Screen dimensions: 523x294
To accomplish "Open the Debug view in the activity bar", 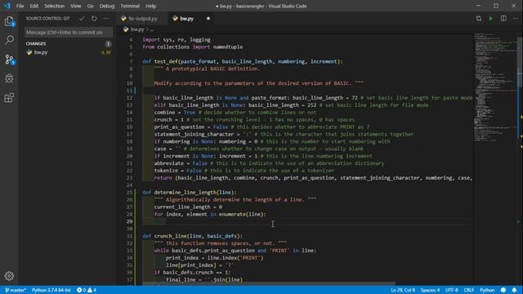I will (x=9, y=78).
